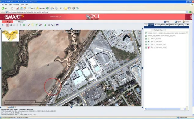Activate the highlighted zoom-in box tool
Image resolution: width=194 pixels, height=119 pixels.
coord(7,25)
